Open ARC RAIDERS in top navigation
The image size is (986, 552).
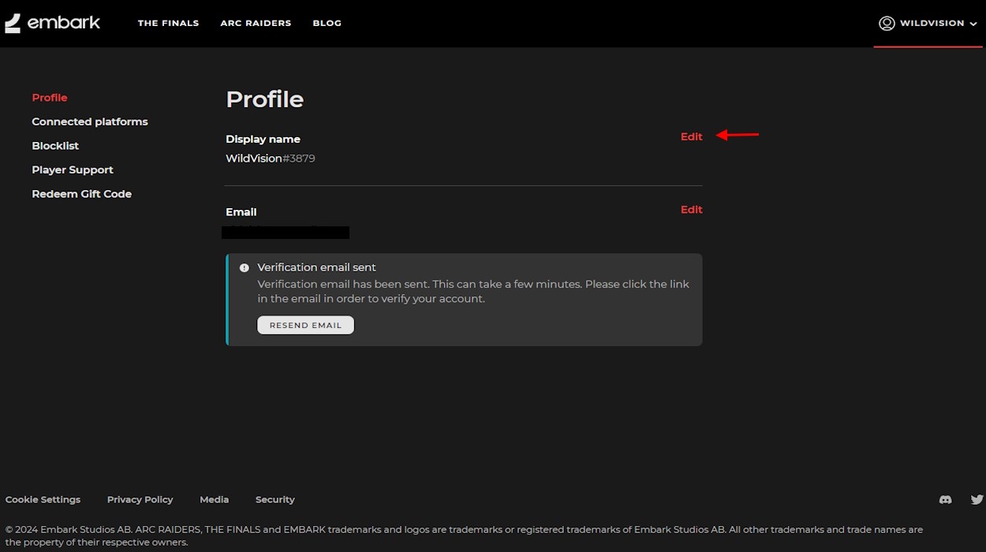(256, 23)
